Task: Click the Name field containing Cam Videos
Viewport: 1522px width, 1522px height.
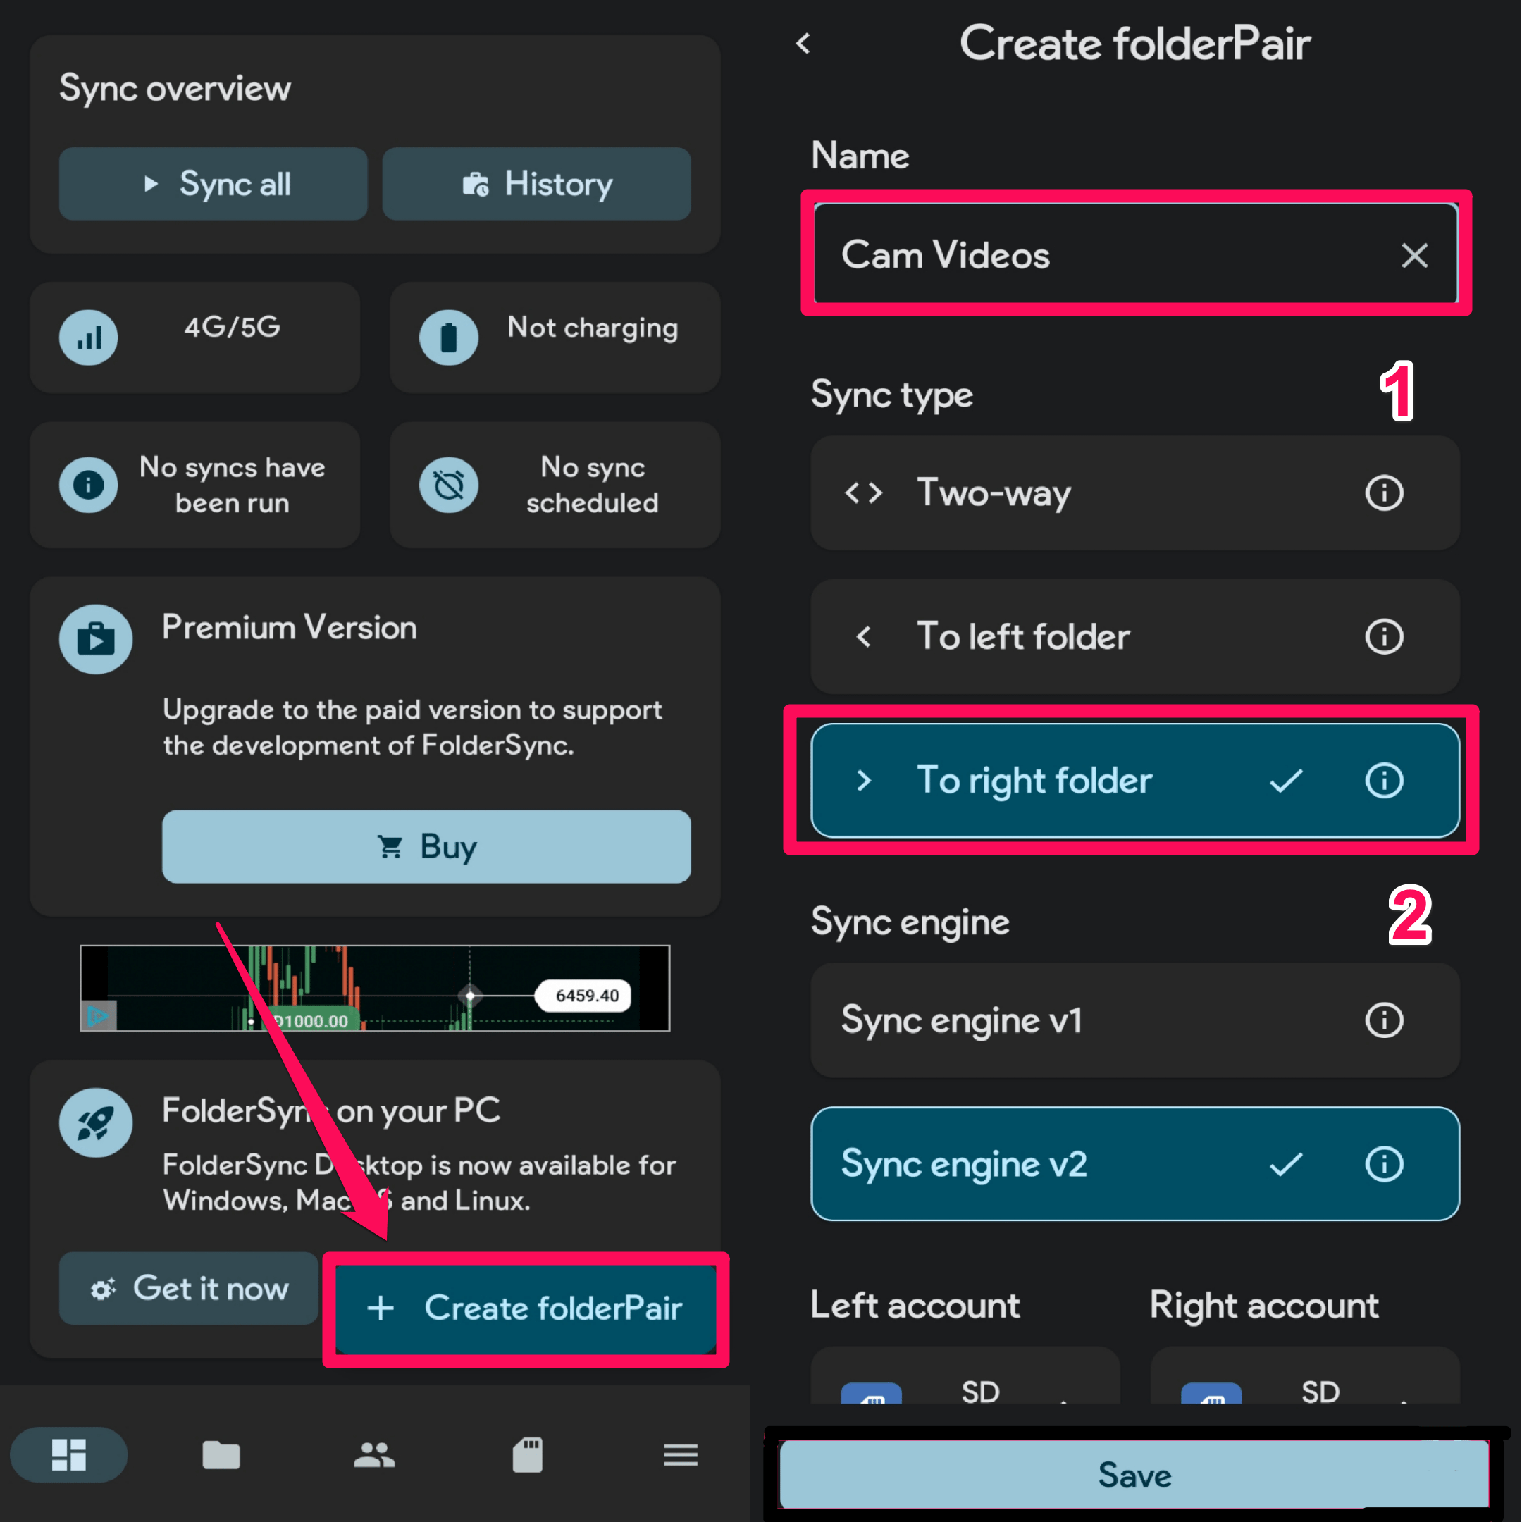Action: click(x=1135, y=253)
